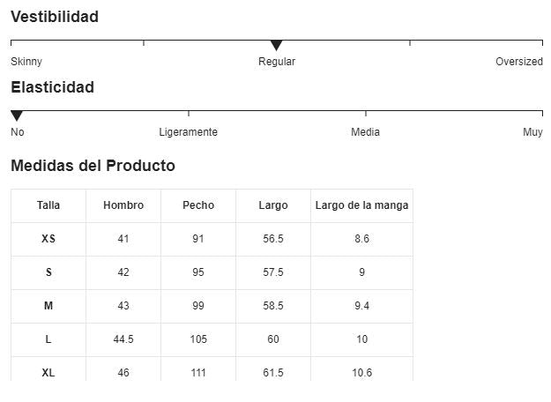
Task: Click the Elasticidad slider triangle marker
Action: click(x=17, y=115)
